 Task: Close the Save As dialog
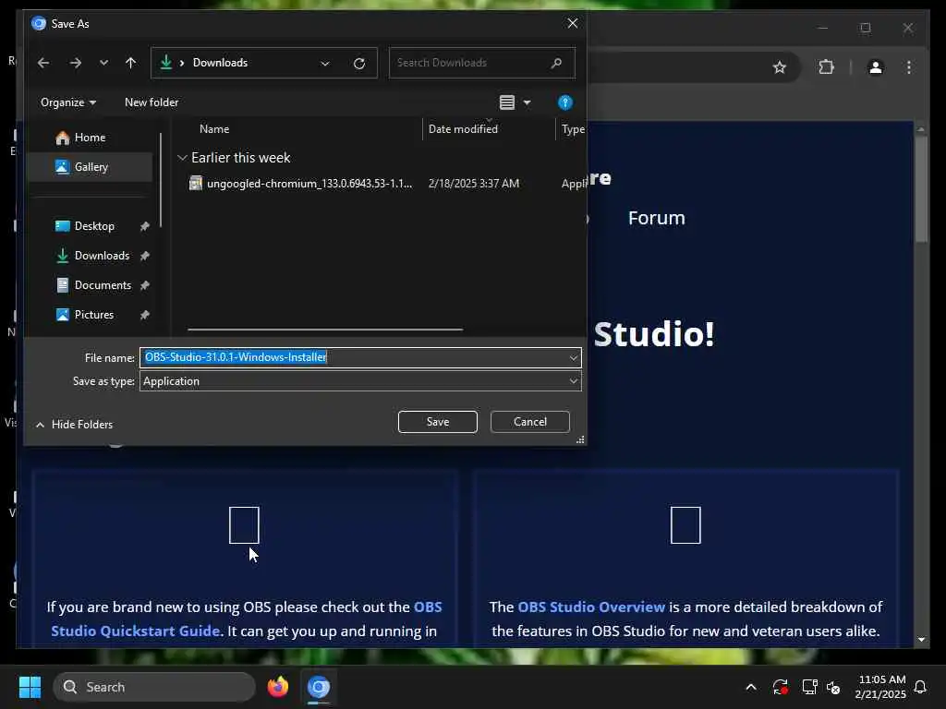coord(573,23)
